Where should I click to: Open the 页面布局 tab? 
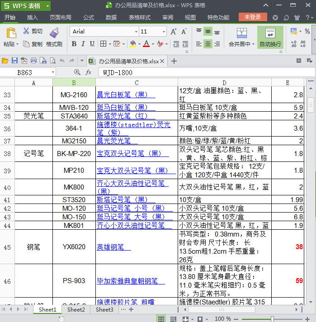61,18
